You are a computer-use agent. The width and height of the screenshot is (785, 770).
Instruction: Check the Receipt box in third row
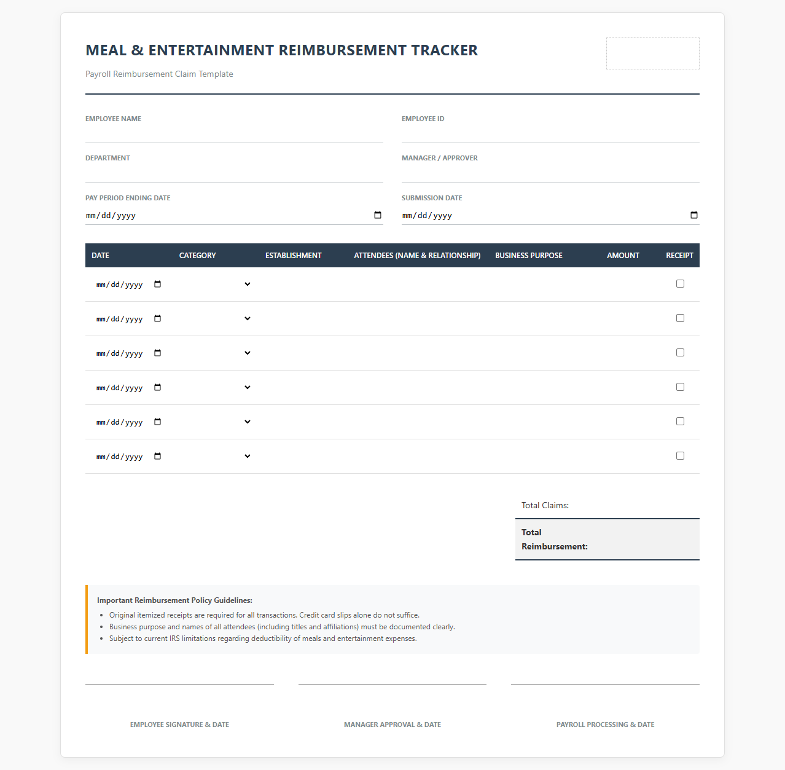(680, 353)
